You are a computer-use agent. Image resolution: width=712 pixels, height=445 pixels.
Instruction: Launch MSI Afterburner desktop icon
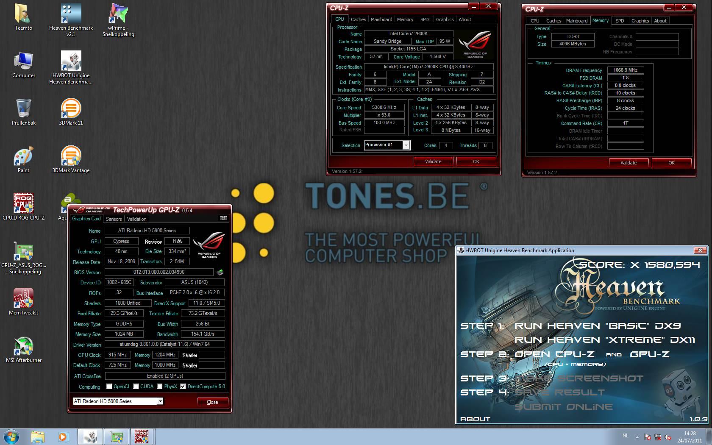coord(23,349)
